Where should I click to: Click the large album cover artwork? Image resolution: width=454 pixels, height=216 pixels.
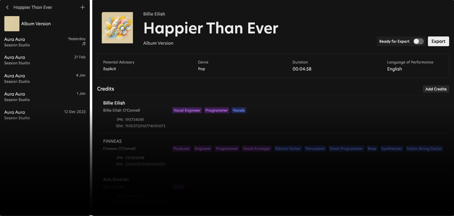[x=117, y=28]
